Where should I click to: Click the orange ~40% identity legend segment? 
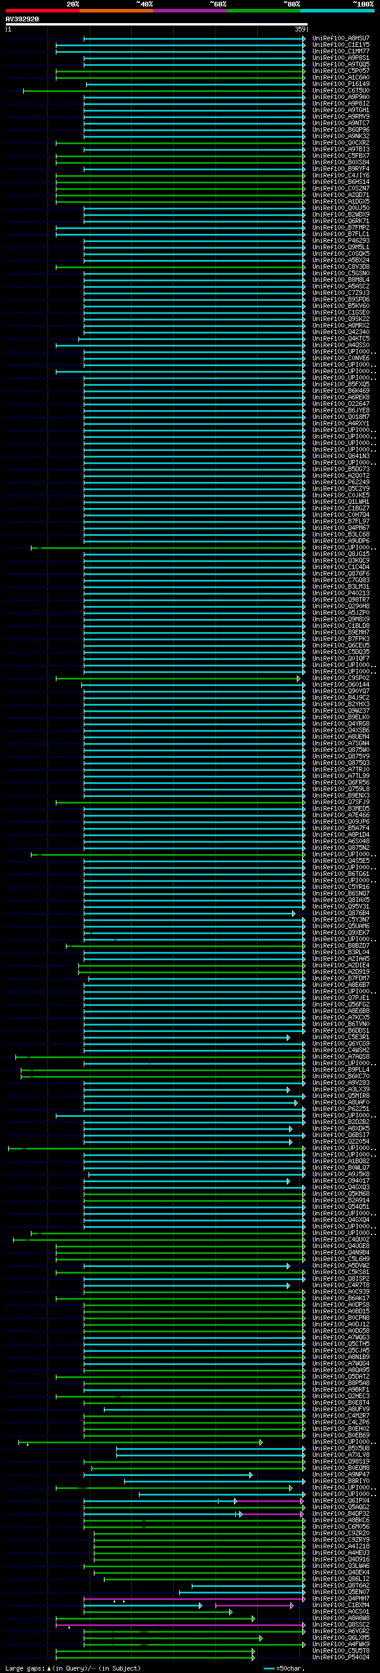pyautogui.click(x=116, y=11)
